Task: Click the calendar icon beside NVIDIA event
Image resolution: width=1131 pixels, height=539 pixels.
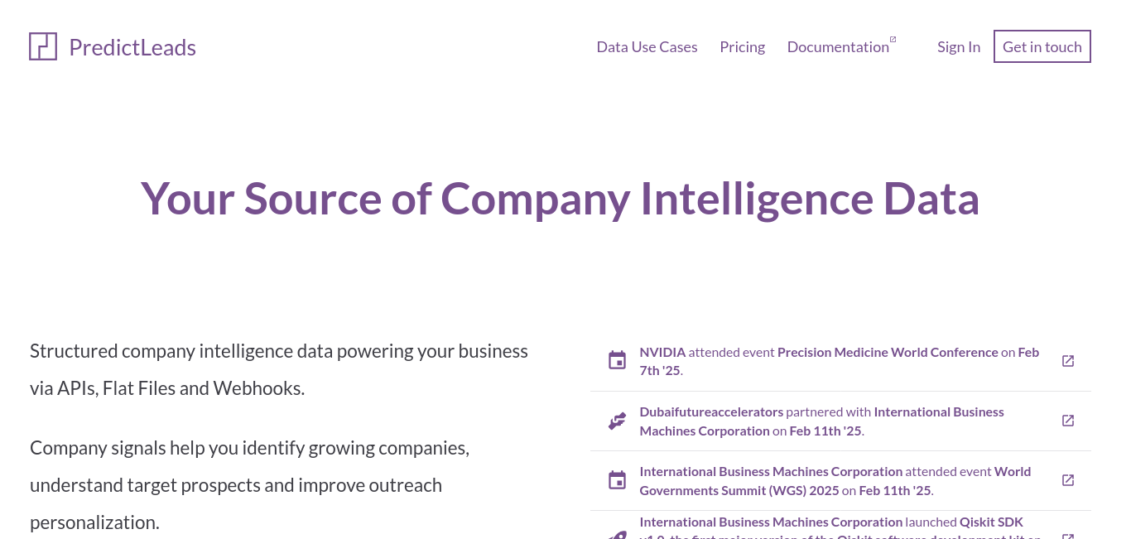Action: click(x=617, y=360)
